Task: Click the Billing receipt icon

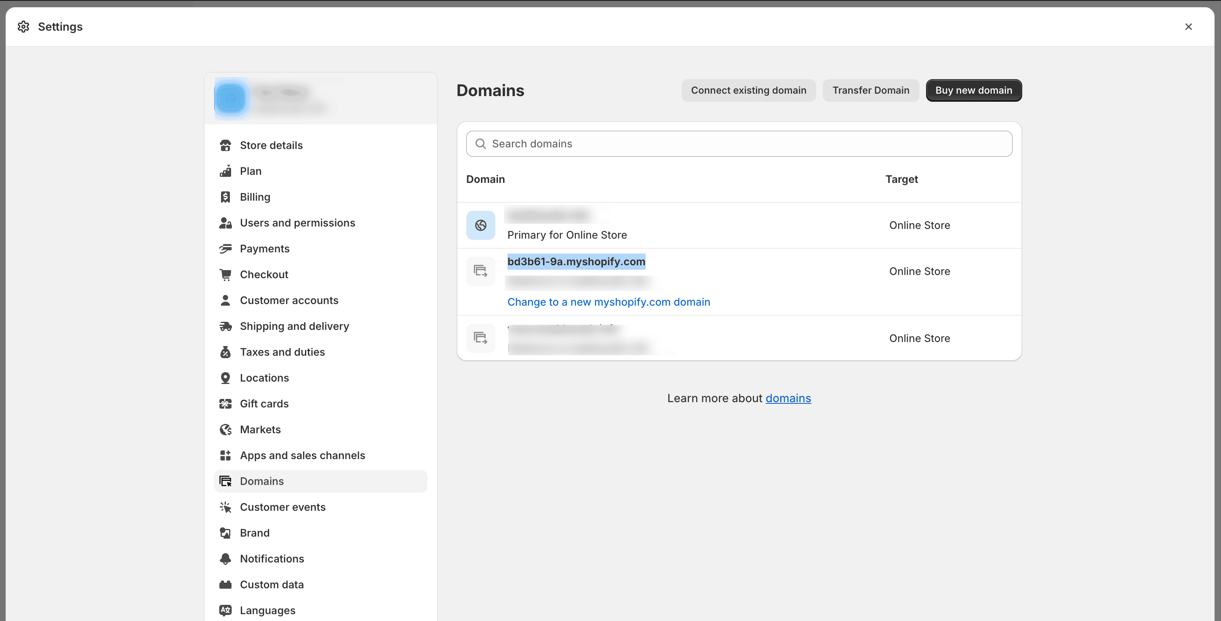Action: pos(225,197)
